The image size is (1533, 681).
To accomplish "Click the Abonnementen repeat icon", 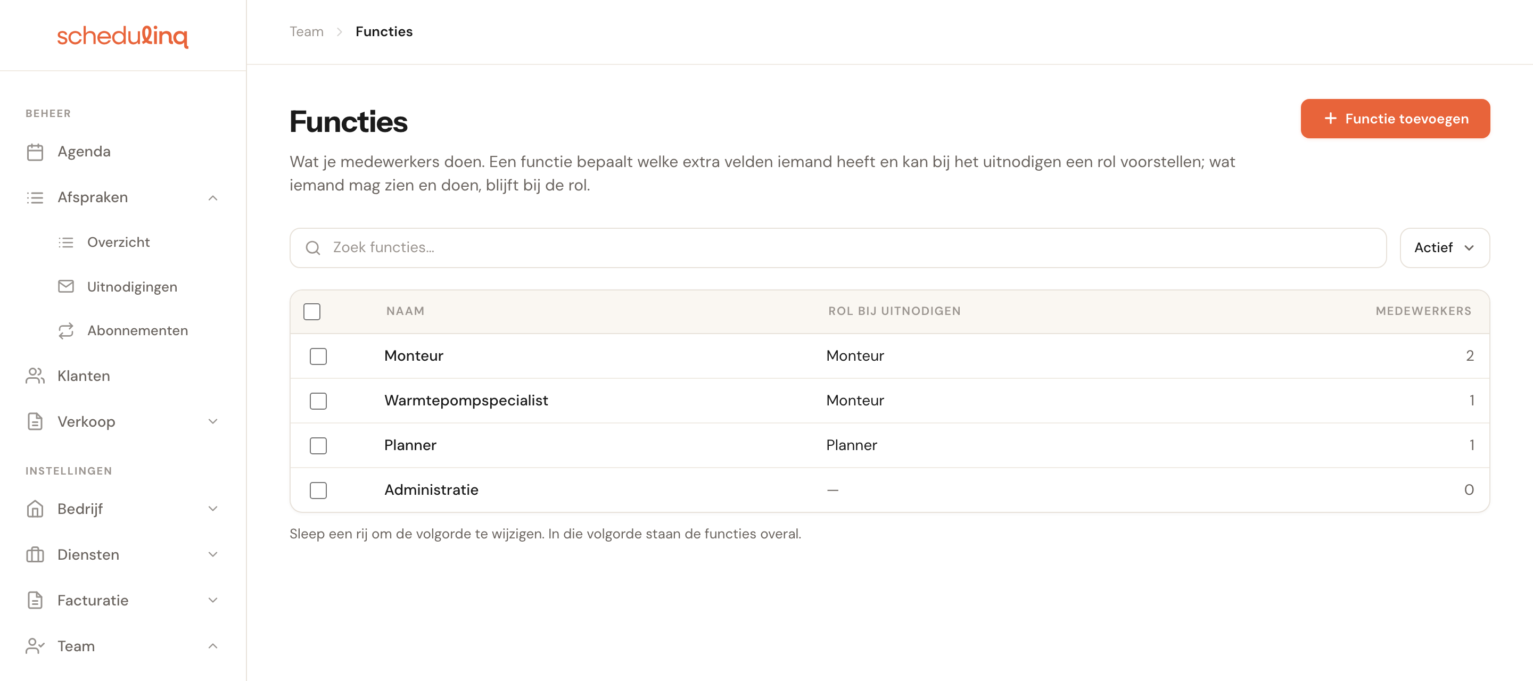I will [66, 331].
